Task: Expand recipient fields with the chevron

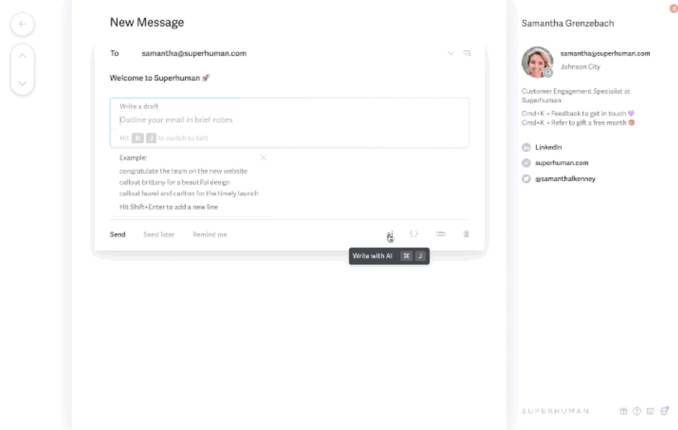Action: 451,53
